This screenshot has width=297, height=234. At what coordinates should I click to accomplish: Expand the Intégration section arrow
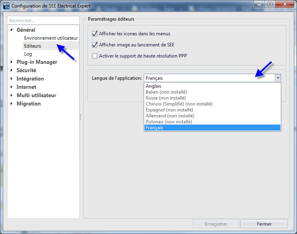point(11,79)
